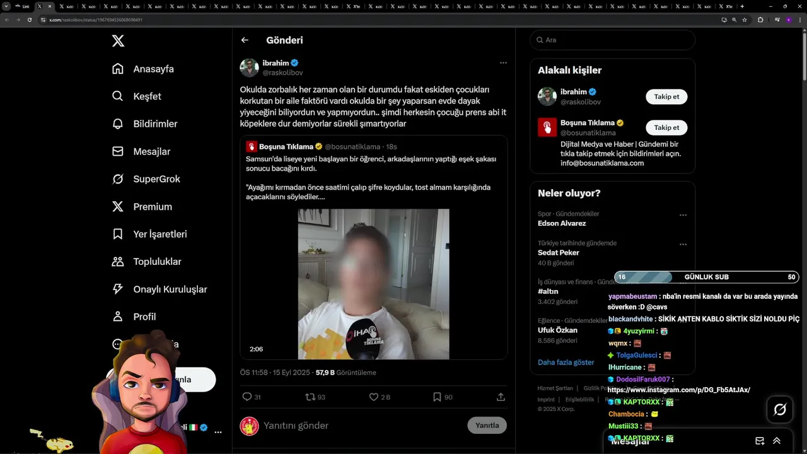Viewport: 807px width, 454px height.
Task: Switch to the Link browser tab
Action: click(23, 6)
